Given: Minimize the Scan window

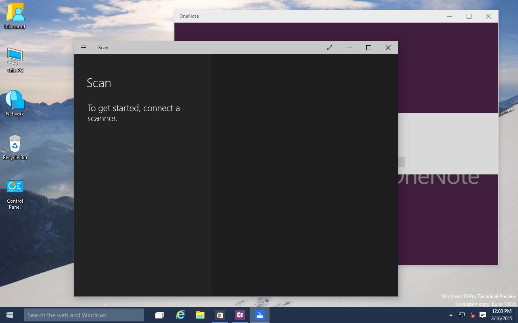Looking at the screenshot, I should point(349,48).
